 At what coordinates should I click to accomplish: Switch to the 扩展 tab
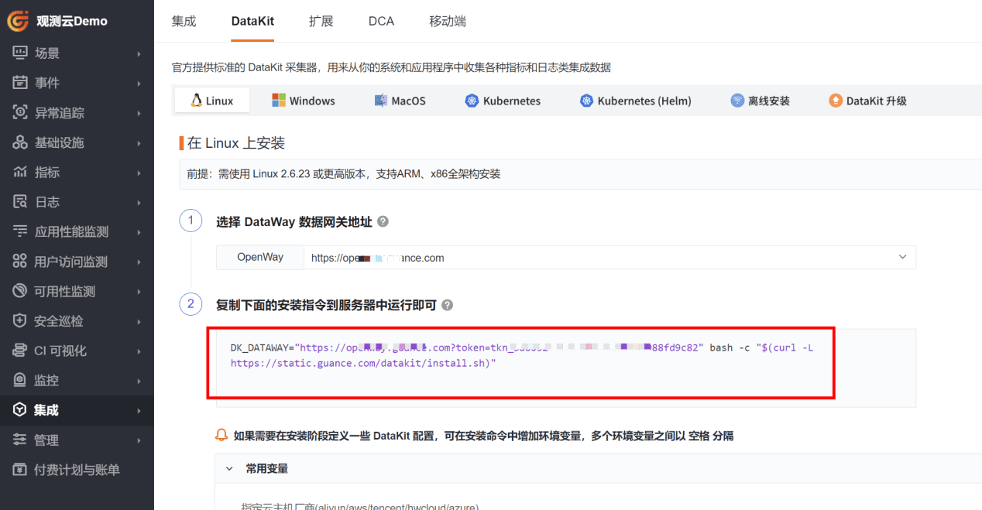point(321,21)
